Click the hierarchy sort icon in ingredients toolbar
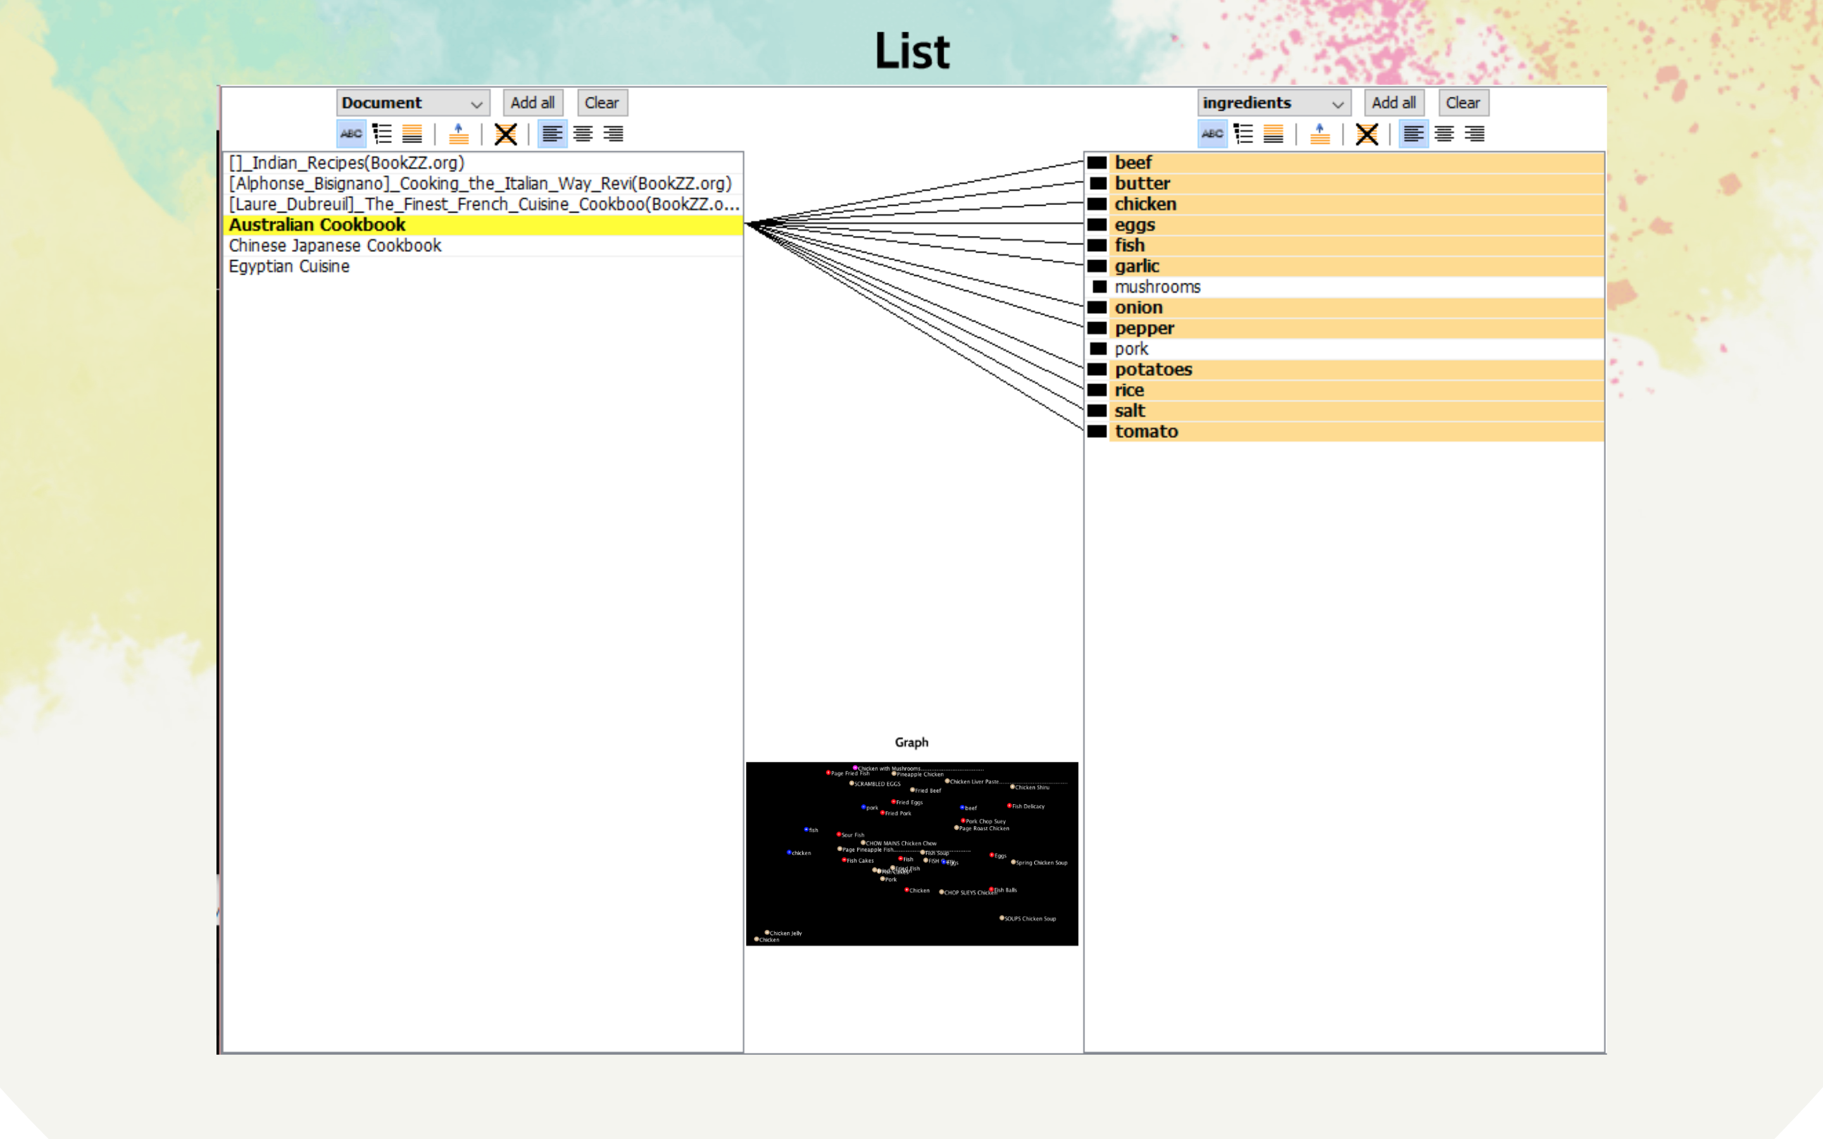The image size is (1823, 1139). point(1244,134)
